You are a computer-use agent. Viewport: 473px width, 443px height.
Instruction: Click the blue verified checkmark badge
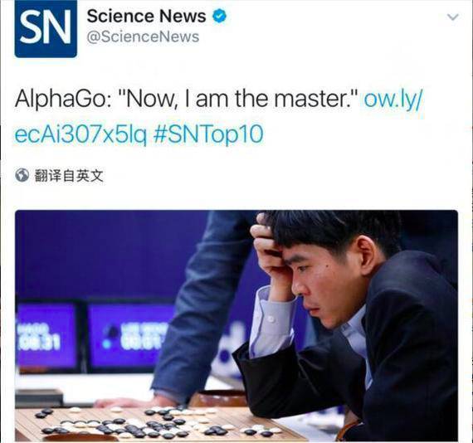[220, 16]
